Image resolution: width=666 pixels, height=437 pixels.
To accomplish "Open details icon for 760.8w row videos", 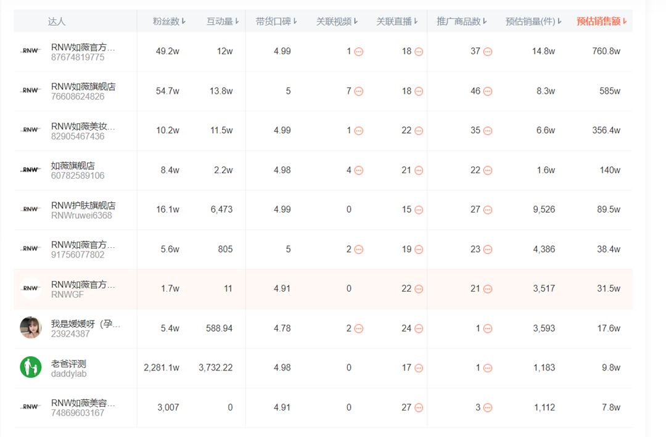I will [x=359, y=52].
